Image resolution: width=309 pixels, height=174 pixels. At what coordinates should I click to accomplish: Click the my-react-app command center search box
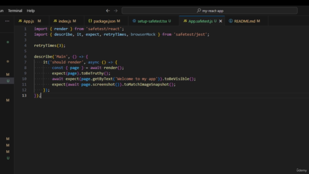(210, 11)
